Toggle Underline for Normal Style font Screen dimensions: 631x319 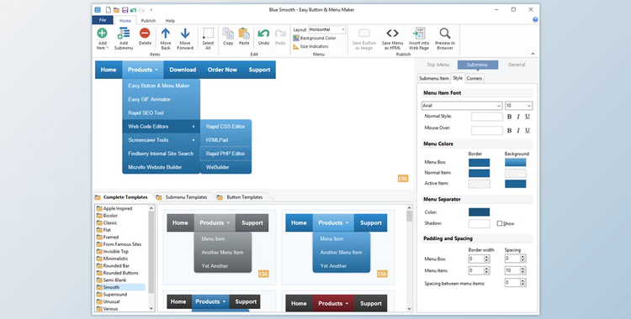[528, 117]
